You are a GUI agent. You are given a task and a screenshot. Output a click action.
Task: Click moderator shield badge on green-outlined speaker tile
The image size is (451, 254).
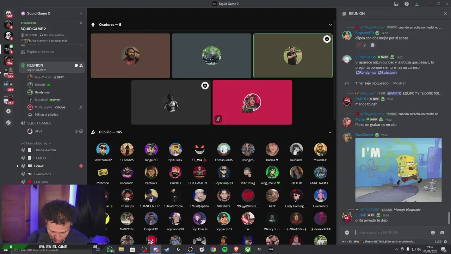pos(327,39)
